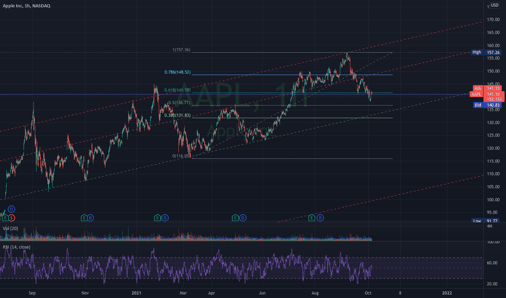506x298 pixels.
Task: Click the Nov label on time axis
Action: [85, 293]
